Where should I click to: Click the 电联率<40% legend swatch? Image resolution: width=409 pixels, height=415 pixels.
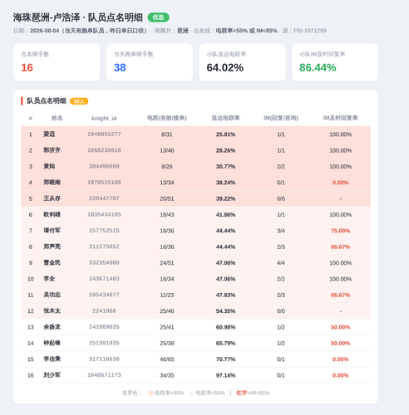click(x=150, y=393)
